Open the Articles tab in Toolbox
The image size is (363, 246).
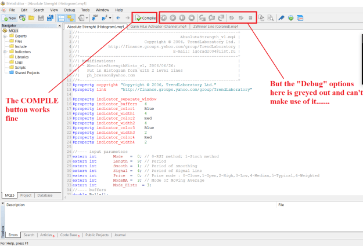point(47,235)
